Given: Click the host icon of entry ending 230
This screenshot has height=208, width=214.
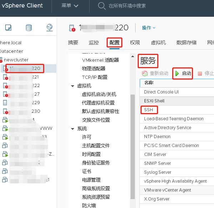Looking at the screenshot, I should pos(5,111).
